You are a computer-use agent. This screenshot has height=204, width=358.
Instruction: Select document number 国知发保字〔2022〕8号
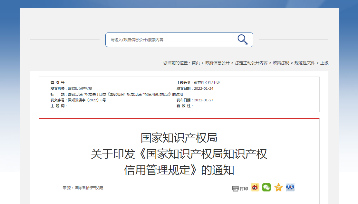(x=87, y=100)
